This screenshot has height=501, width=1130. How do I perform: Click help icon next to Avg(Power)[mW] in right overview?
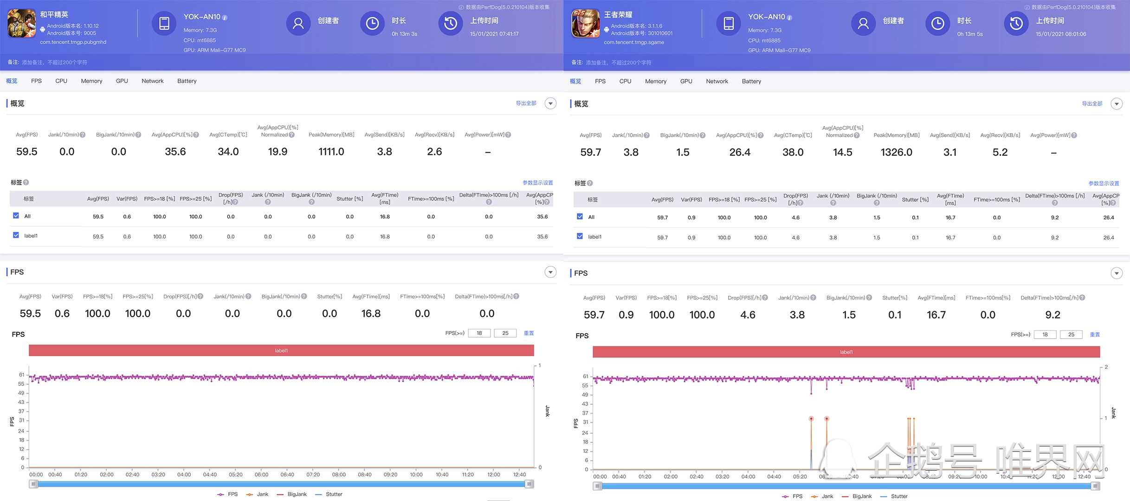pyautogui.click(x=1074, y=135)
